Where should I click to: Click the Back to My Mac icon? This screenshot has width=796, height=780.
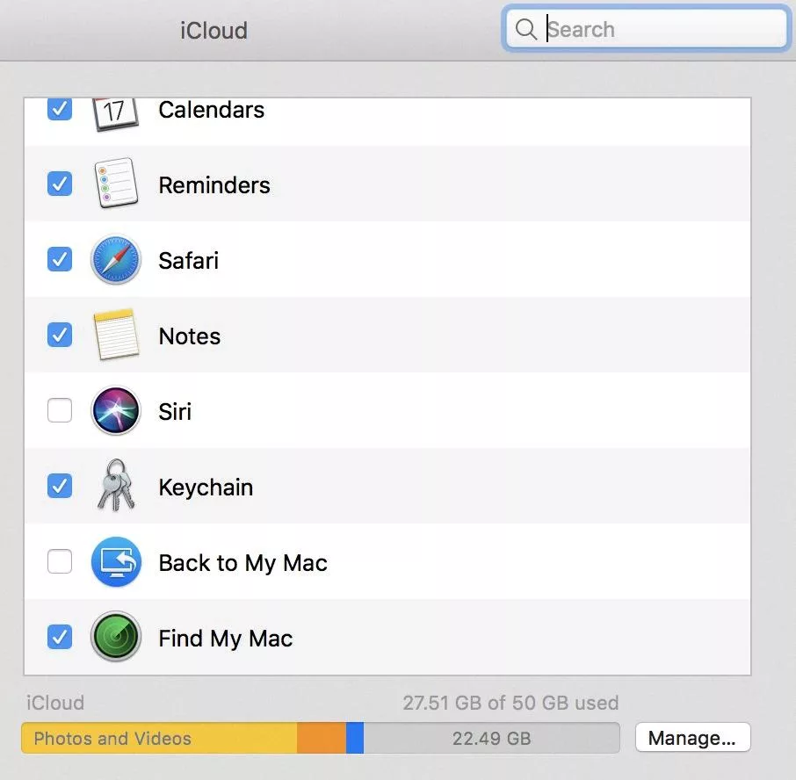tap(117, 561)
